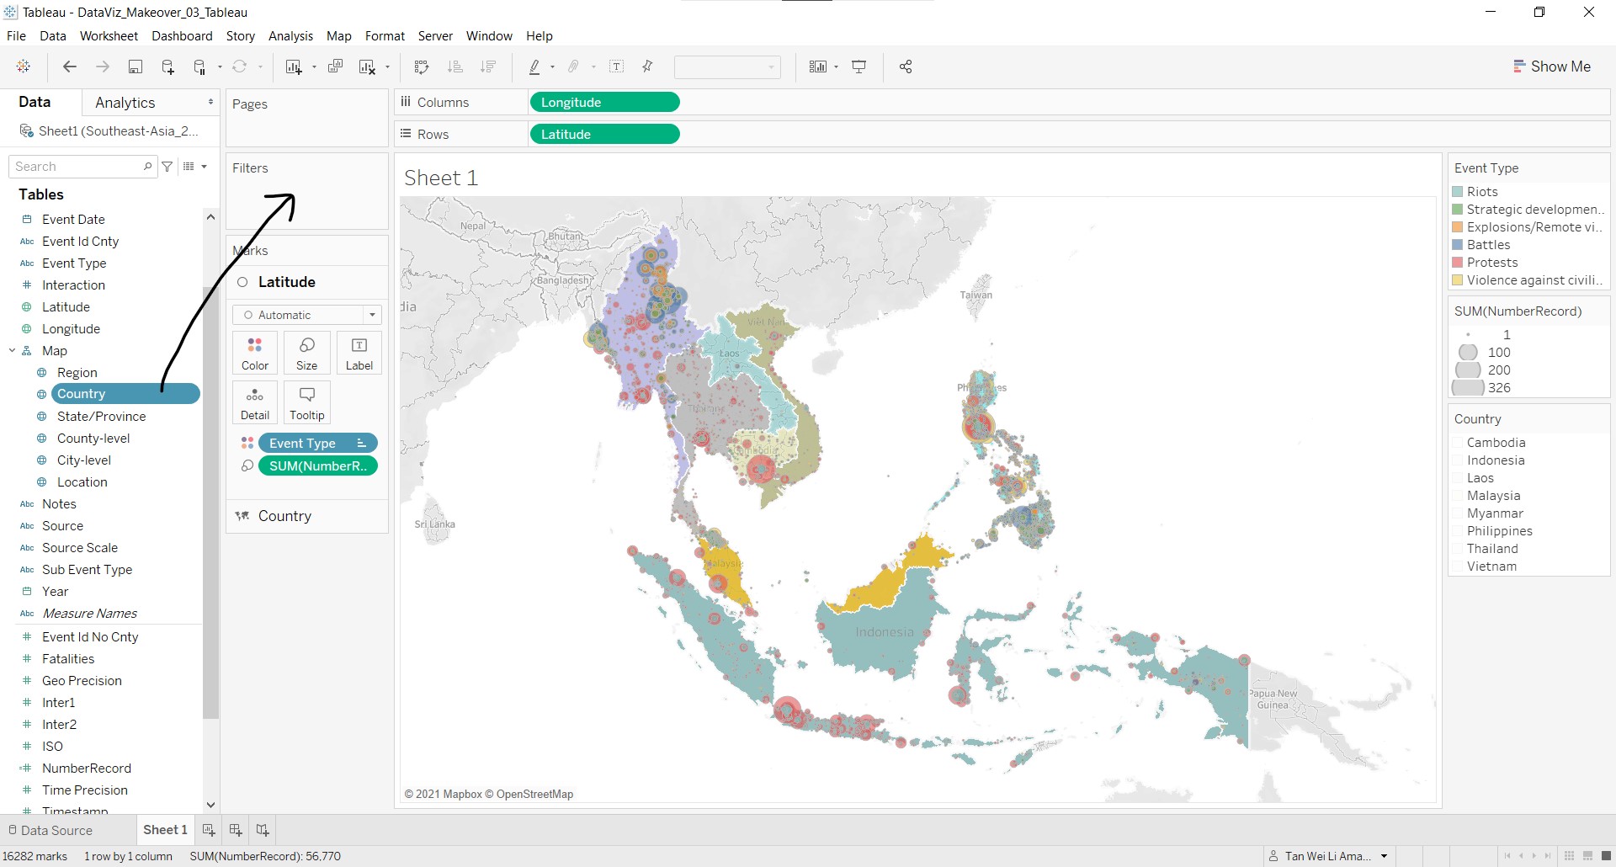Open the Presentation mode icon
The image size is (1616, 867).
[x=859, y=67]
